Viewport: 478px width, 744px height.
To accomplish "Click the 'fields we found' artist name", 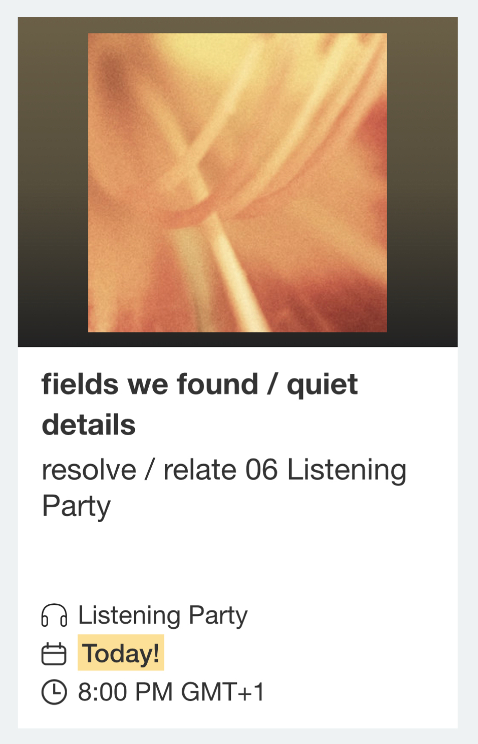I will 150,384.
